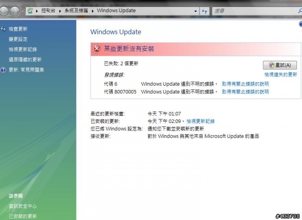This screenshot has height=220, width=302.
Task: Click the Windows Update page title
Action: [116, 32]
